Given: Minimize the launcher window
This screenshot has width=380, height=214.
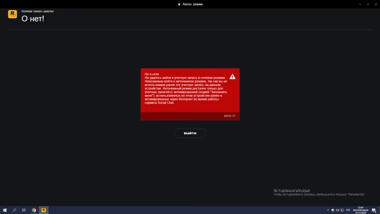Looking at the screenshot, I should [360, 4].
